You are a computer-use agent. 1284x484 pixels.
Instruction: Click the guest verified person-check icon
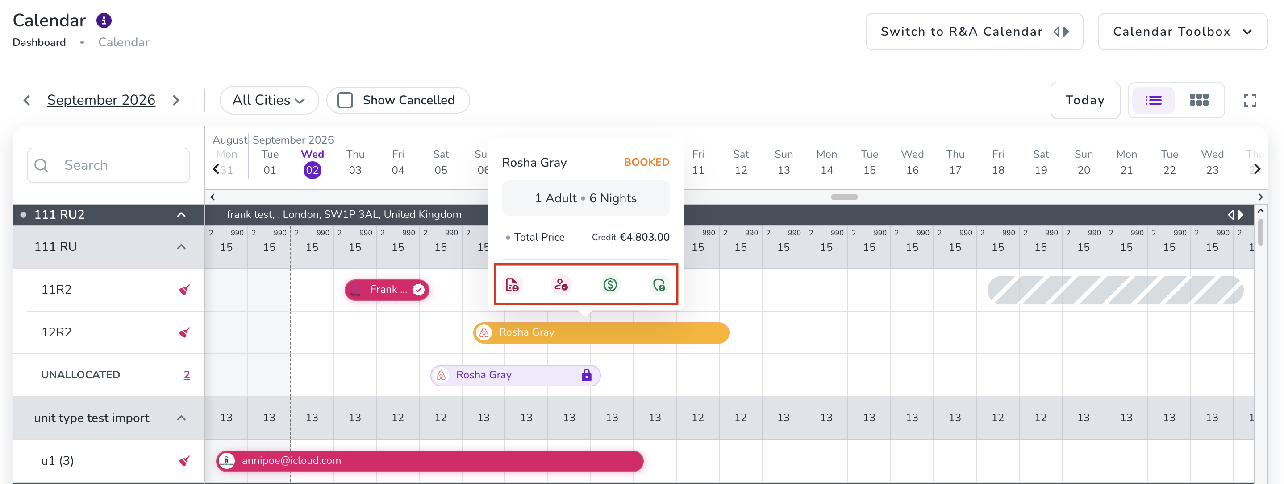(x=561, y=284)
